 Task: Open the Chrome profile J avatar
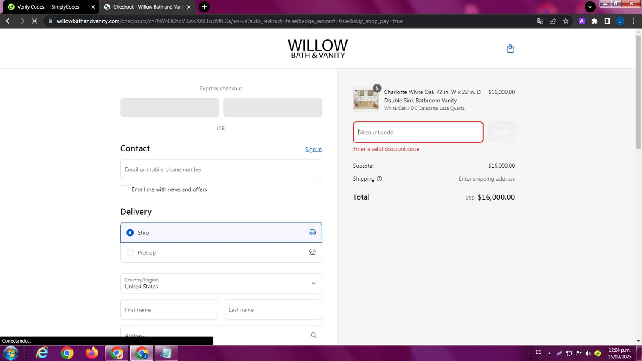(620, 21)
